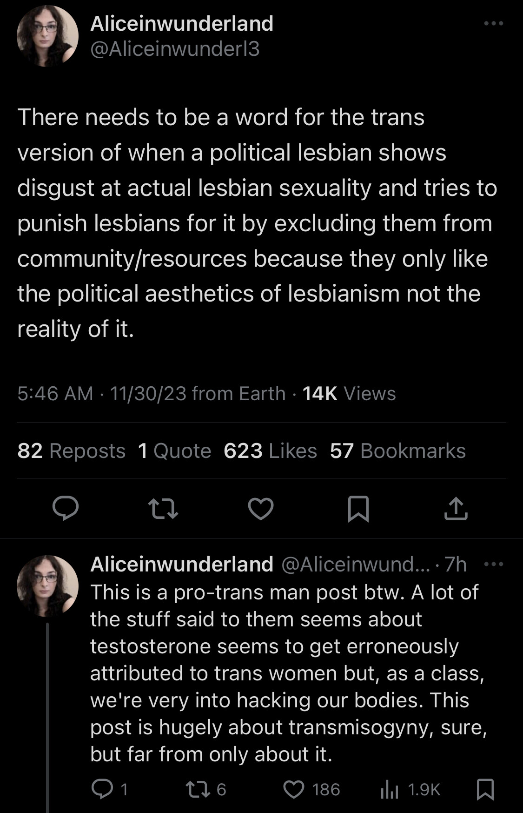Repost the follow-up reply tweet
Image resolution: width=523 pixels, height=813 pixels.
click(x=194, y=789)
